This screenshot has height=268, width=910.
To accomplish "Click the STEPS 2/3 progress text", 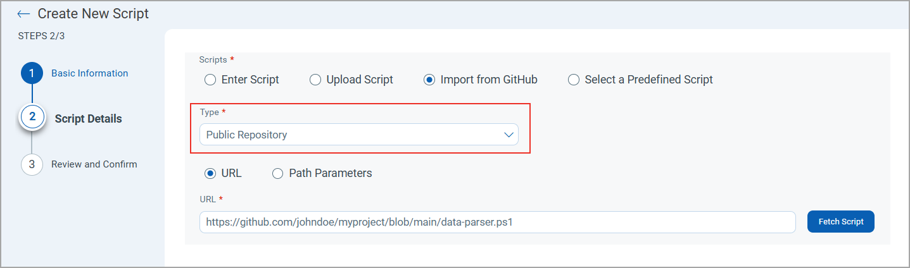I will click(41, 36).
